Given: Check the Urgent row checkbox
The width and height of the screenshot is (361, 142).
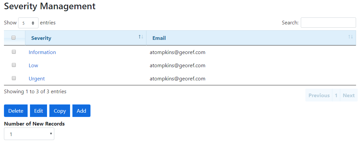Looking at the screenshot, I should [x=14, y=78].
